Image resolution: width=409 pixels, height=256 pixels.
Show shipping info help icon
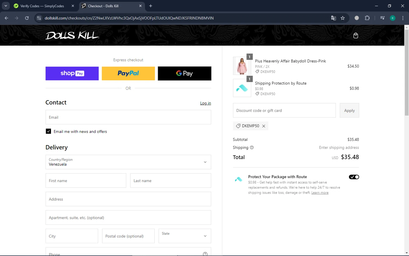[x=252, y=147]
